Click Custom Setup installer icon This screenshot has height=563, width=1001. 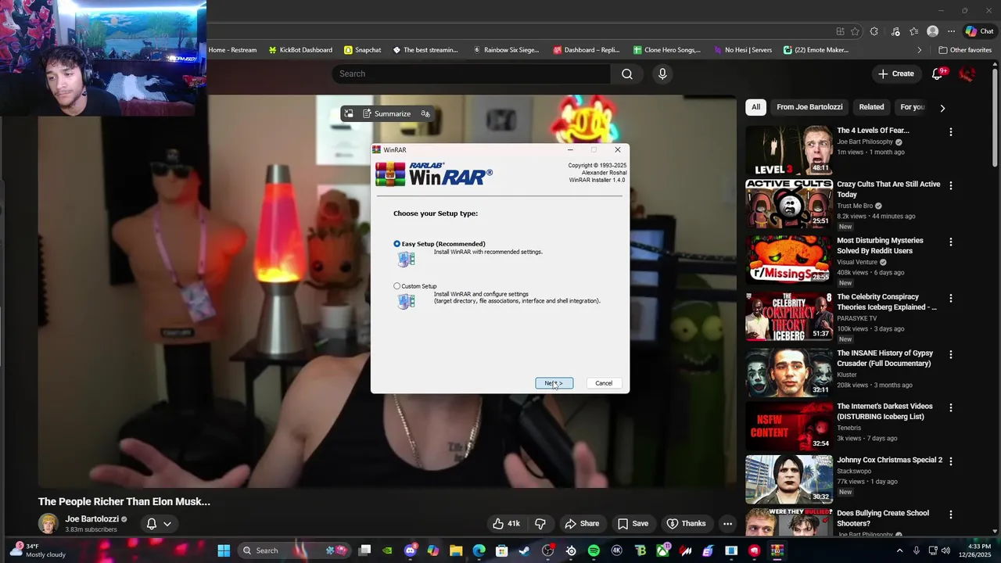click(x=406, y=301)
